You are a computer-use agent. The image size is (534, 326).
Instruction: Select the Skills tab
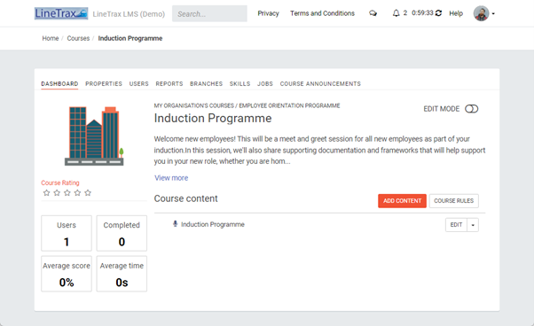coord(240,83)
